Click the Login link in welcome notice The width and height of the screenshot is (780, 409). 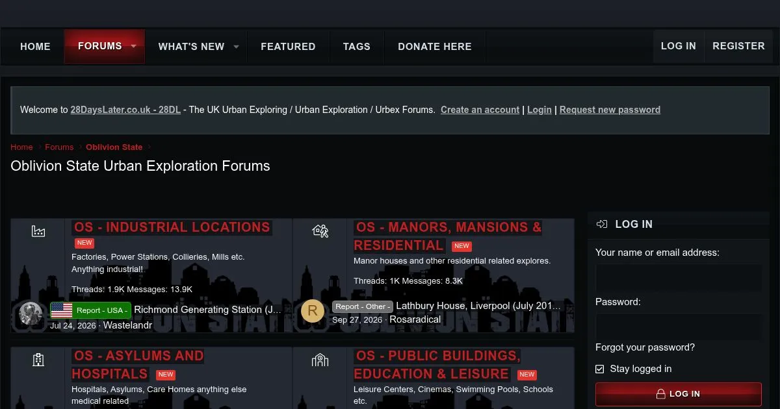click(x=539, y=110)
